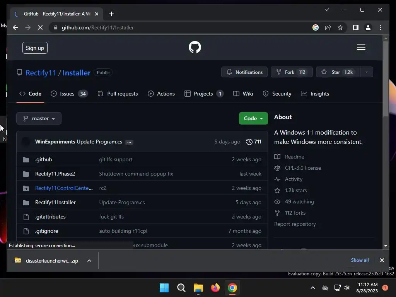
Task: Click the 'Shutdown command popup fix' commit message
Action: [136, 174]
